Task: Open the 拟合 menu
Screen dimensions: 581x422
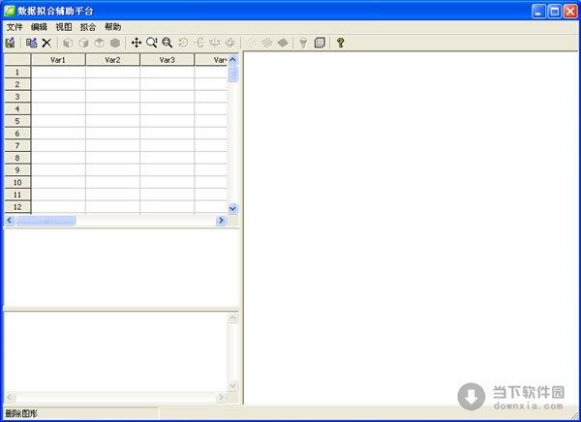Action: click(88, 27)
